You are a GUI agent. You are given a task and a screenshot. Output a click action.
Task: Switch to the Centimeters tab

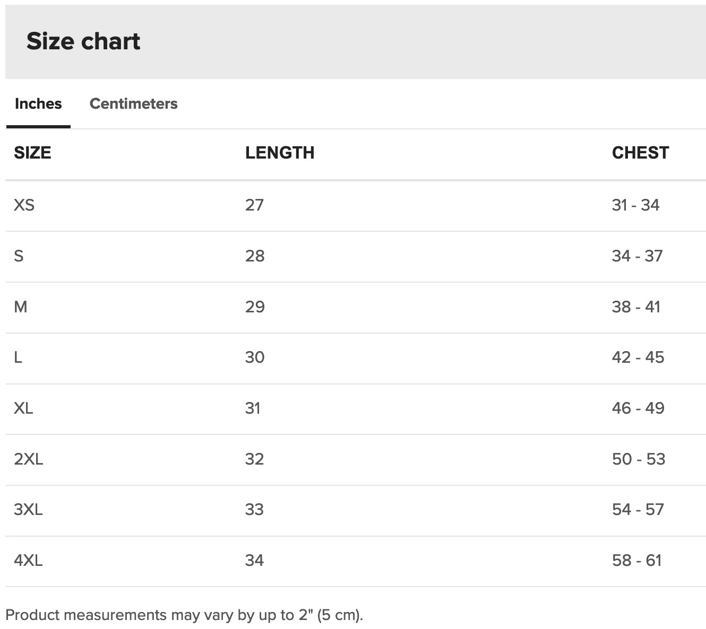point(133,103)
